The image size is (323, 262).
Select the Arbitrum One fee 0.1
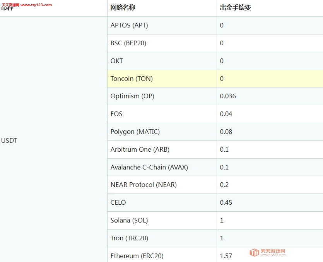click(224, 149)
